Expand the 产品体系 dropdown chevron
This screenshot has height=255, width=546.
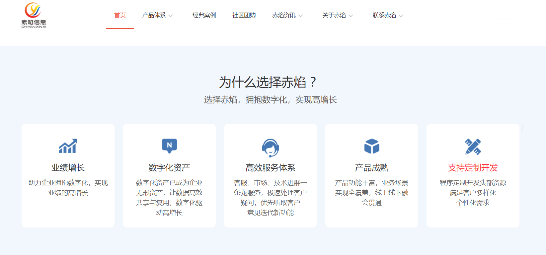[171, 16]
